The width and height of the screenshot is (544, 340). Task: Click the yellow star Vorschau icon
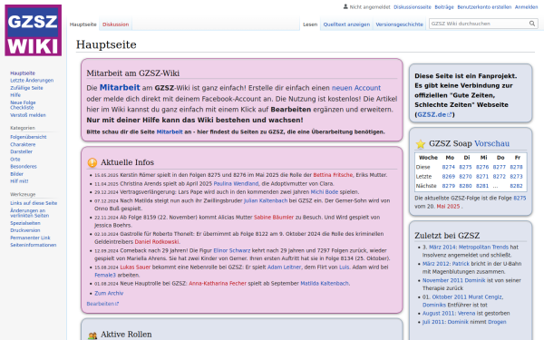coord(421,143)
